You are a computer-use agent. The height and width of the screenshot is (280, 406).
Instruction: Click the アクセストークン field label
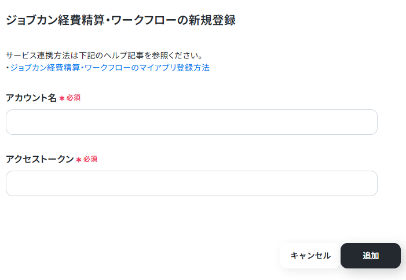click(x=39, y=159)
